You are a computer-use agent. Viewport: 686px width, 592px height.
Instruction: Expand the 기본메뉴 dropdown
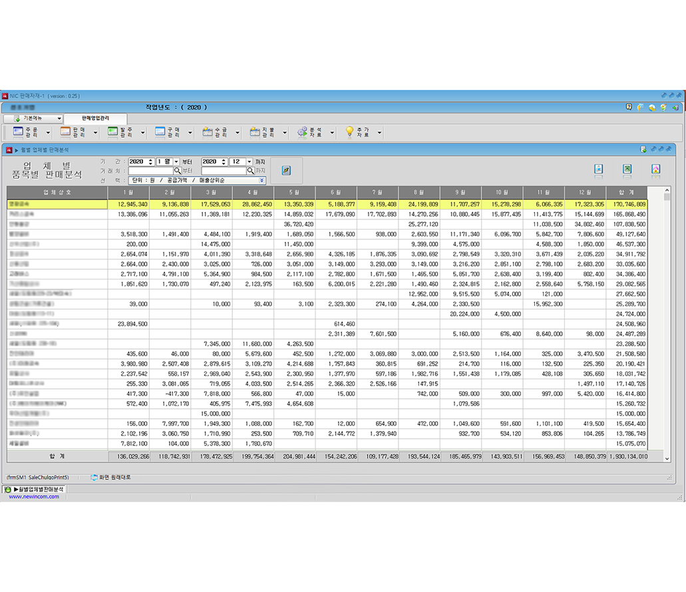click(x=33, y=119)
